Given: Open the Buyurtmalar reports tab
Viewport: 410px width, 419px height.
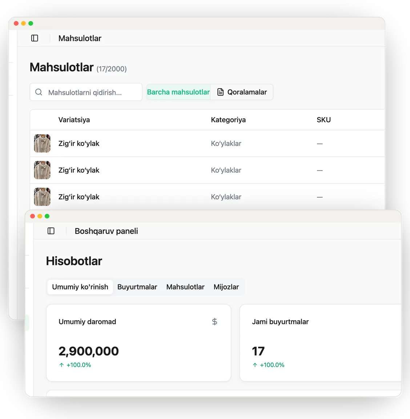Looking at the screenshot, I should [x=137, y=287].
